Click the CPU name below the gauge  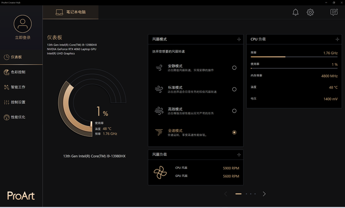[94, 156]
